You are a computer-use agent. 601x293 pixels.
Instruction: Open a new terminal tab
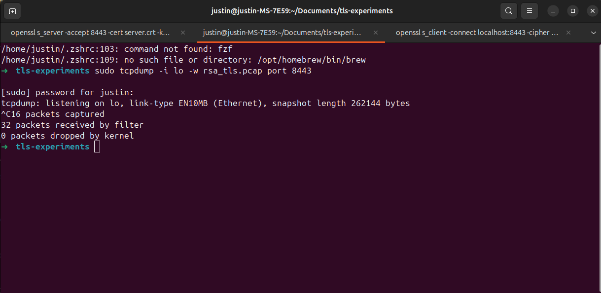pyautogui.click(x=12, y=10)
